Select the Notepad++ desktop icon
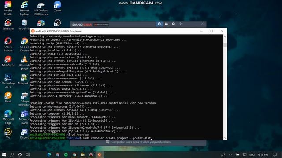This screenshot has height=158, width=282. tap(24, 79)
